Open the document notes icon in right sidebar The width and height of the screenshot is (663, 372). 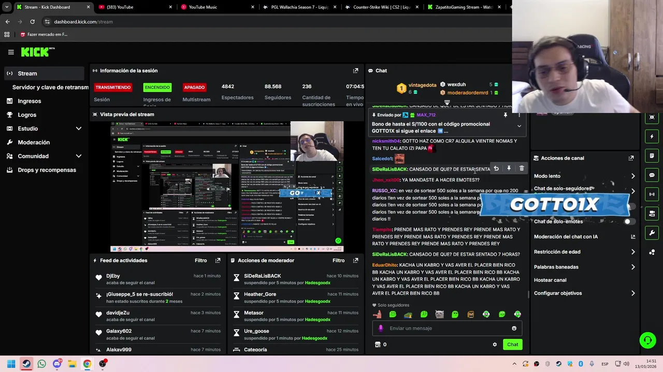pos(652,156)
